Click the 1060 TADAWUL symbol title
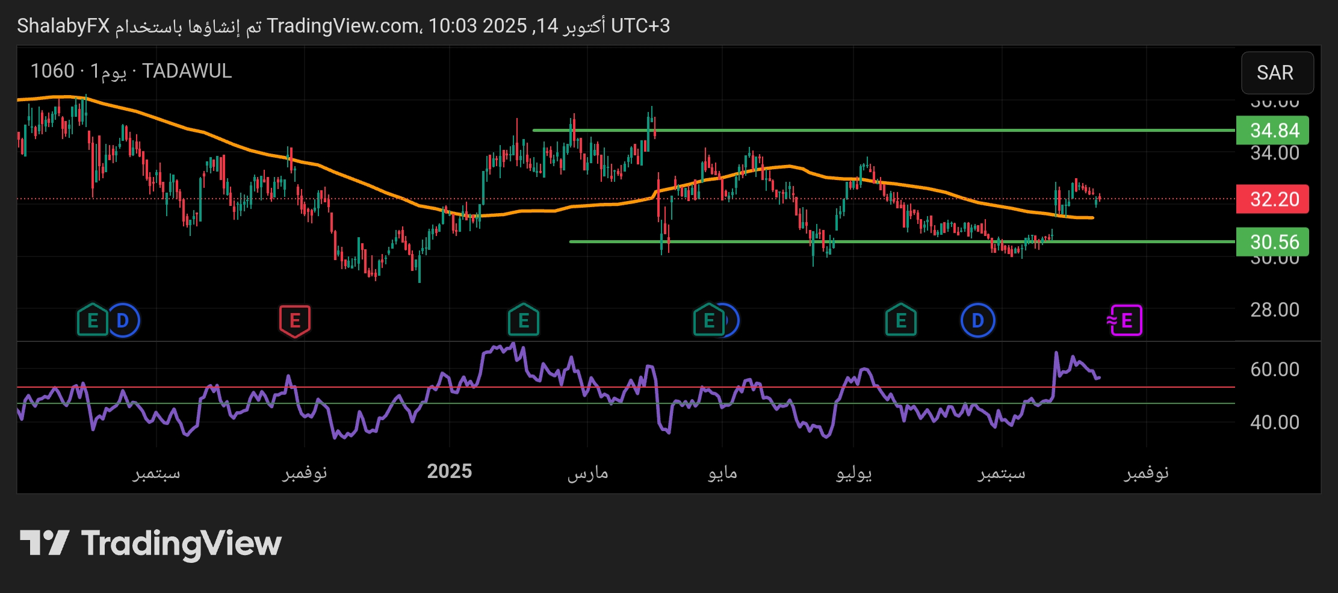The height and width of the screenshot is (593, 1338). point(131,71)
